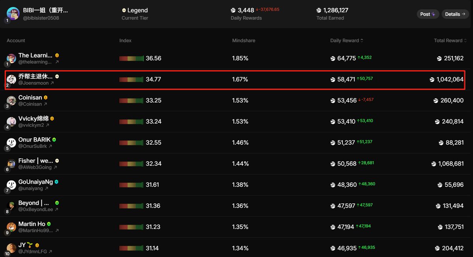Click index bar for 36.56 row
Screen dimensions: 473x257
pyautogui.click(x=131, y=58)
